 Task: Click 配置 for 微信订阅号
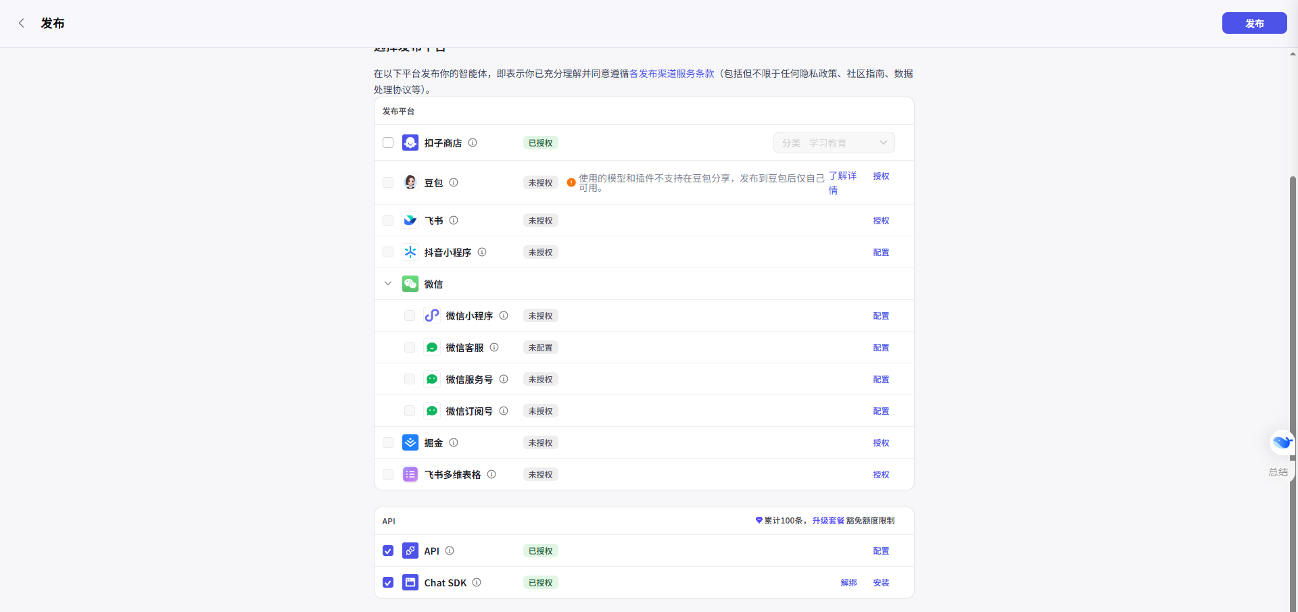pos(881,411)
